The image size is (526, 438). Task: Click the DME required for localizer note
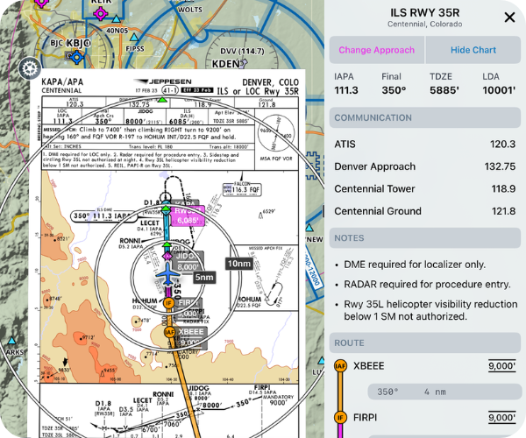click(415, 265)
